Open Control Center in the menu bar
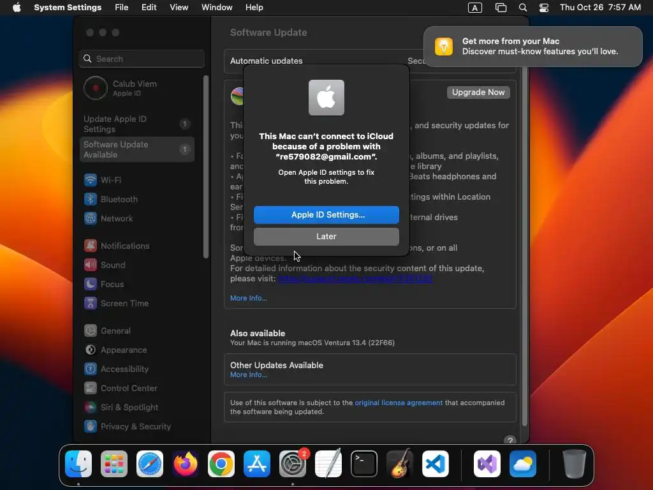 (544, 8)
